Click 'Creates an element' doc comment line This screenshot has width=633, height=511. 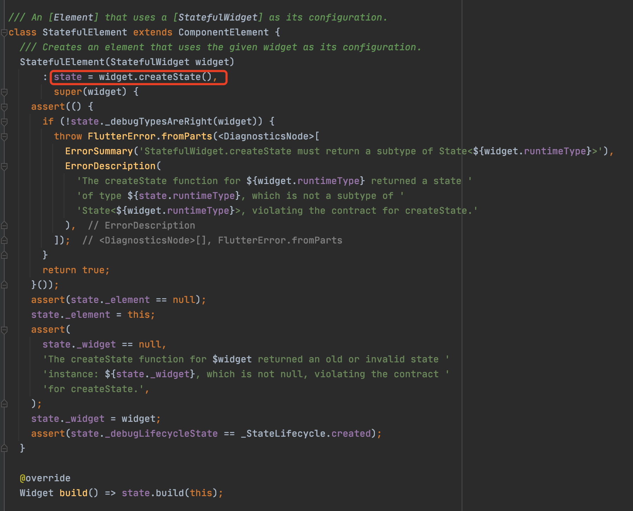coord(221,47)
